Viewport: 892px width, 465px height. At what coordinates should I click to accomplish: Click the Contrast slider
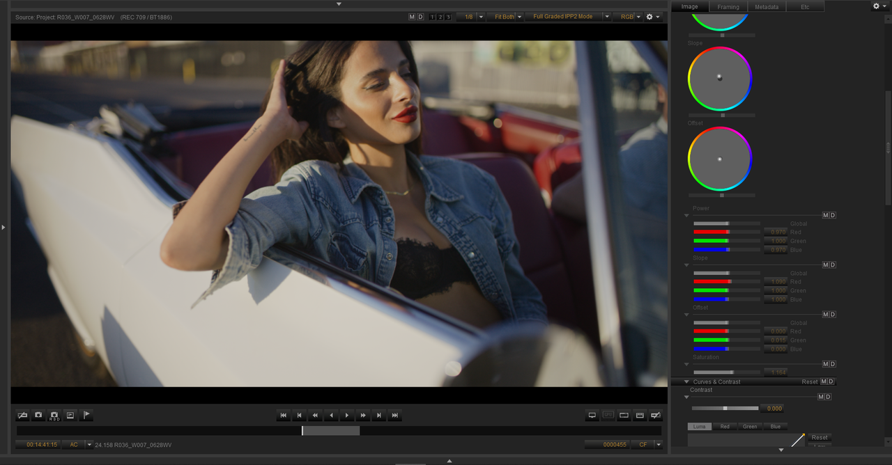click(725, 408)
